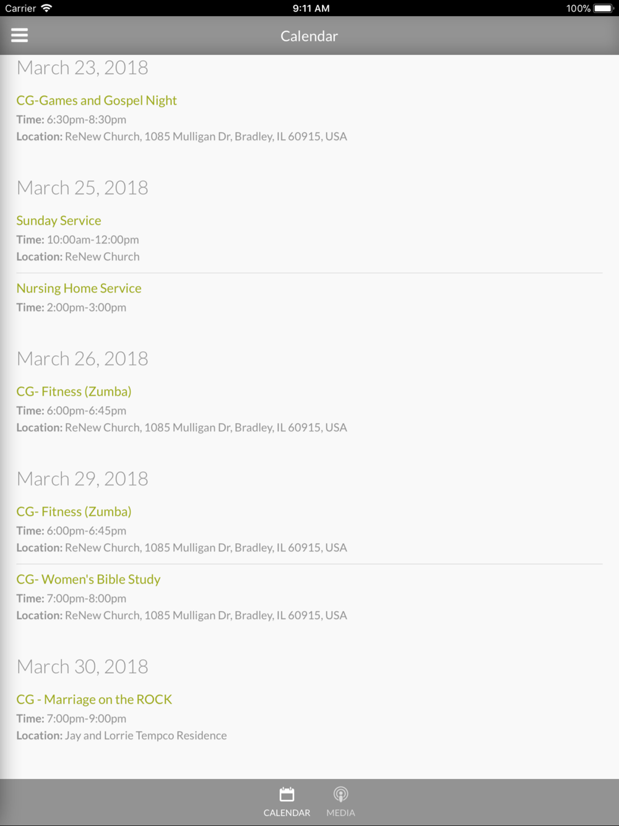Tap the battery indicator in status bar
Image resolution: width=619 pixels, height=826 pixels.
pos(603,8)
